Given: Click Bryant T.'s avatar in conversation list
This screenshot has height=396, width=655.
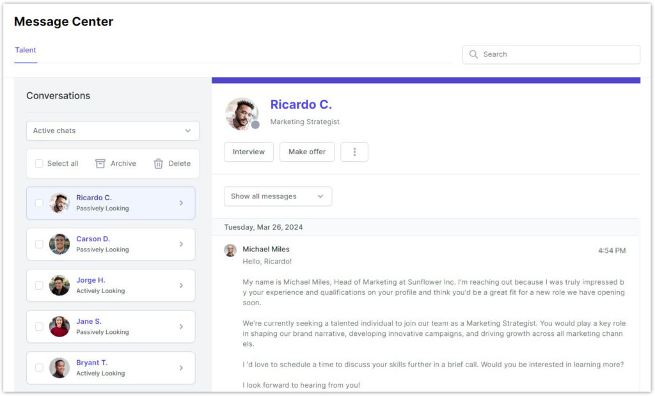Looking at the screenshot, I should coord(59,368).
